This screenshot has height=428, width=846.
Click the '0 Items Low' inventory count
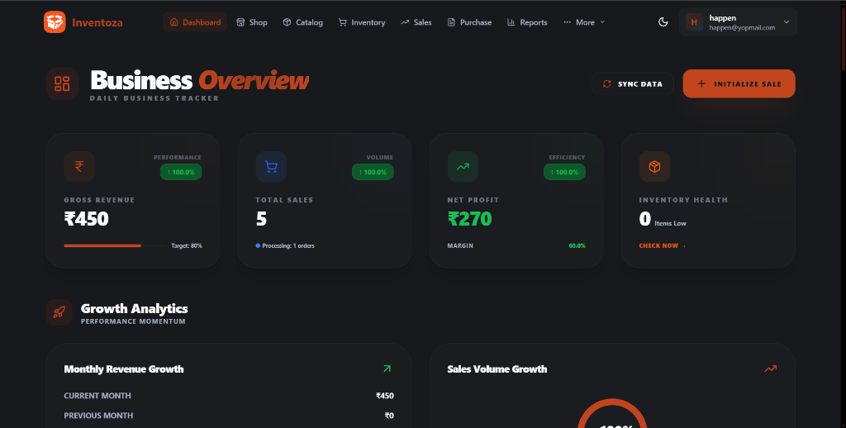(x=663, y=219)
